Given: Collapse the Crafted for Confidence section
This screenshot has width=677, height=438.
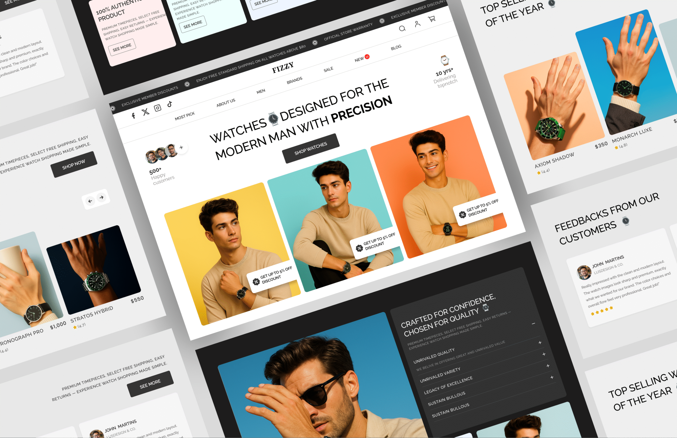Looking at the screenshot, I should (533, 324).
